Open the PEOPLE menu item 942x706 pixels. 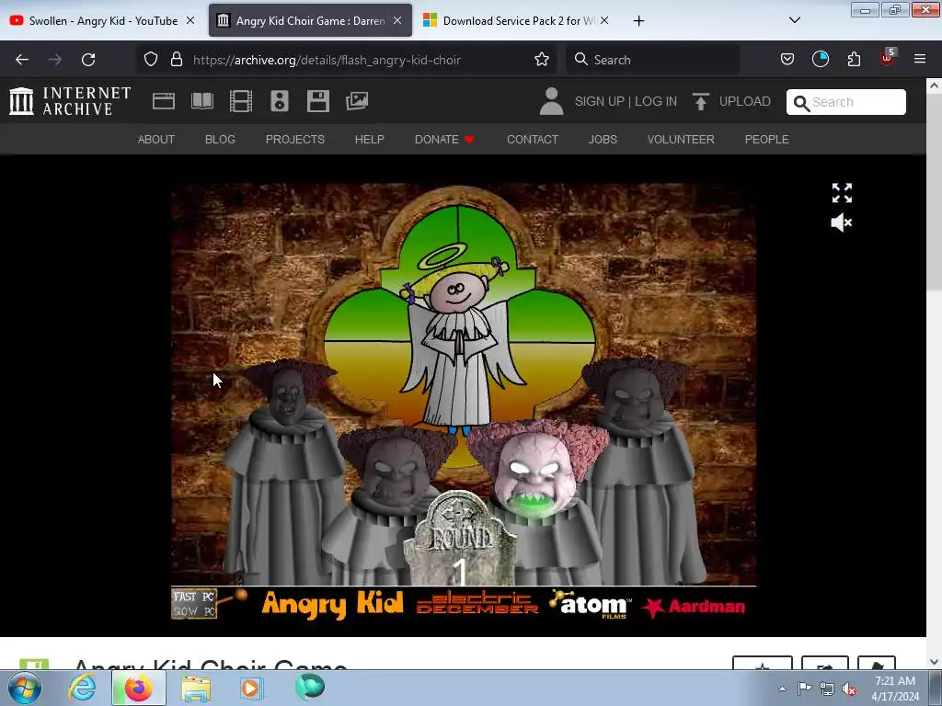[766, 140]
